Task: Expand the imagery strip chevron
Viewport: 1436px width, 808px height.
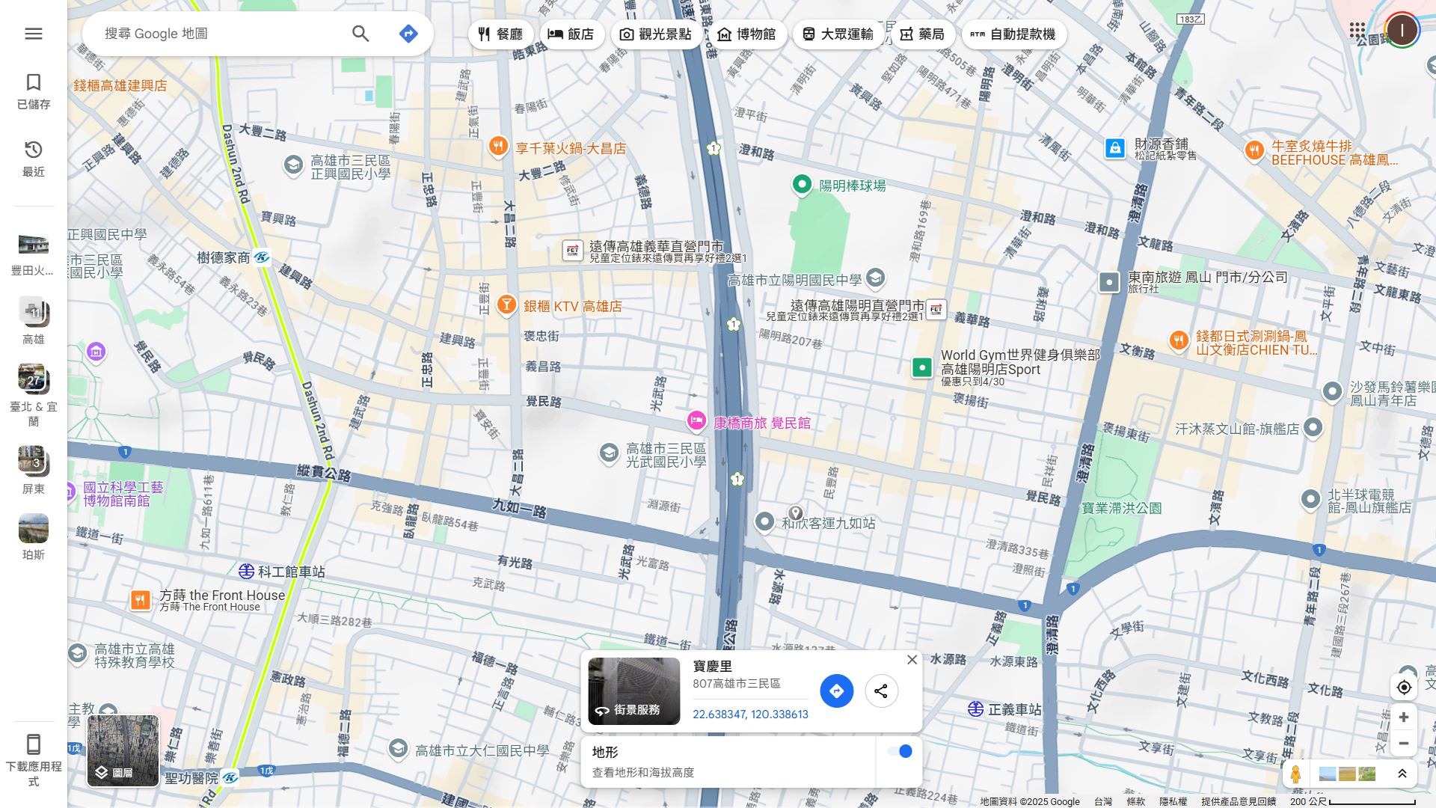Action: click(1402, 774)
